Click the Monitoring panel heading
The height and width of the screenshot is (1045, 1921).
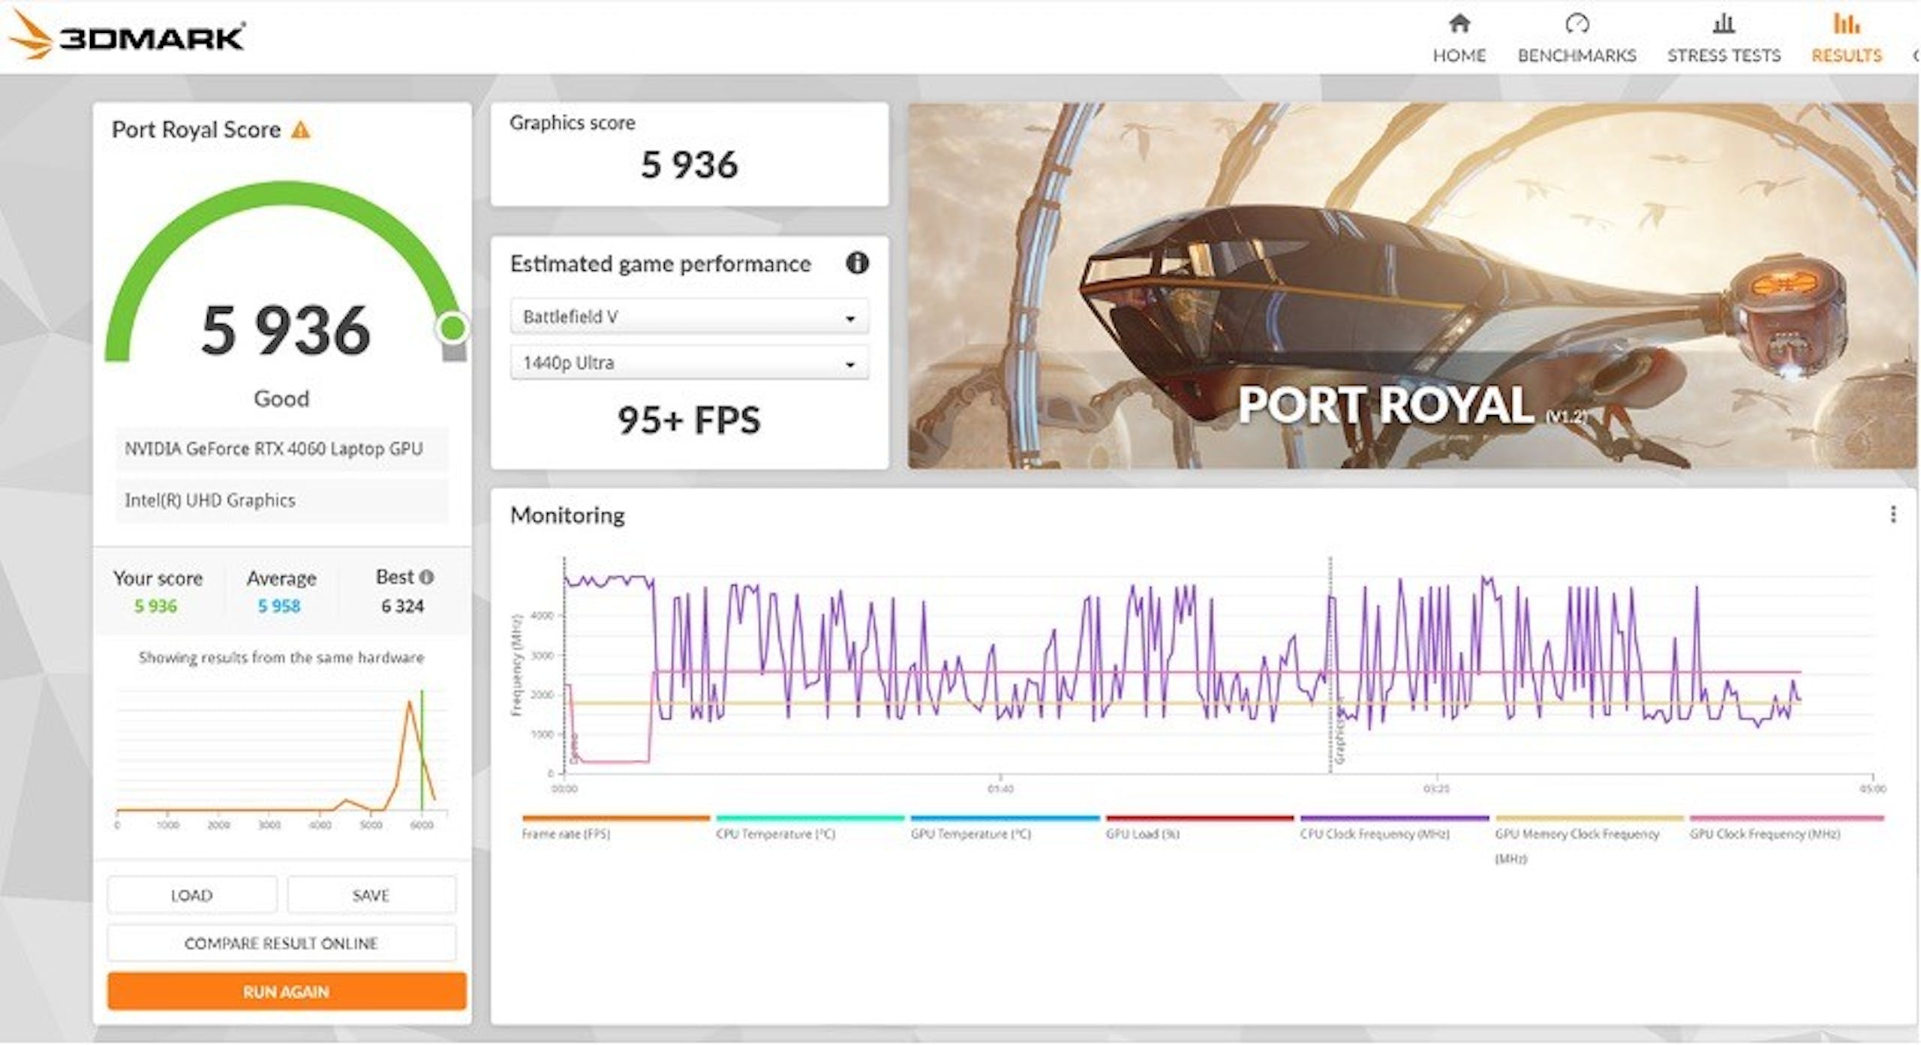click(x=567, y=515)
